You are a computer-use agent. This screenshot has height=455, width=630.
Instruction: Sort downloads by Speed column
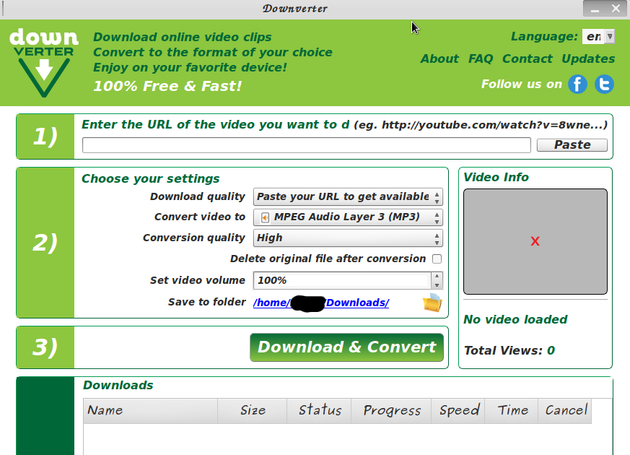(x=458, y=411)
